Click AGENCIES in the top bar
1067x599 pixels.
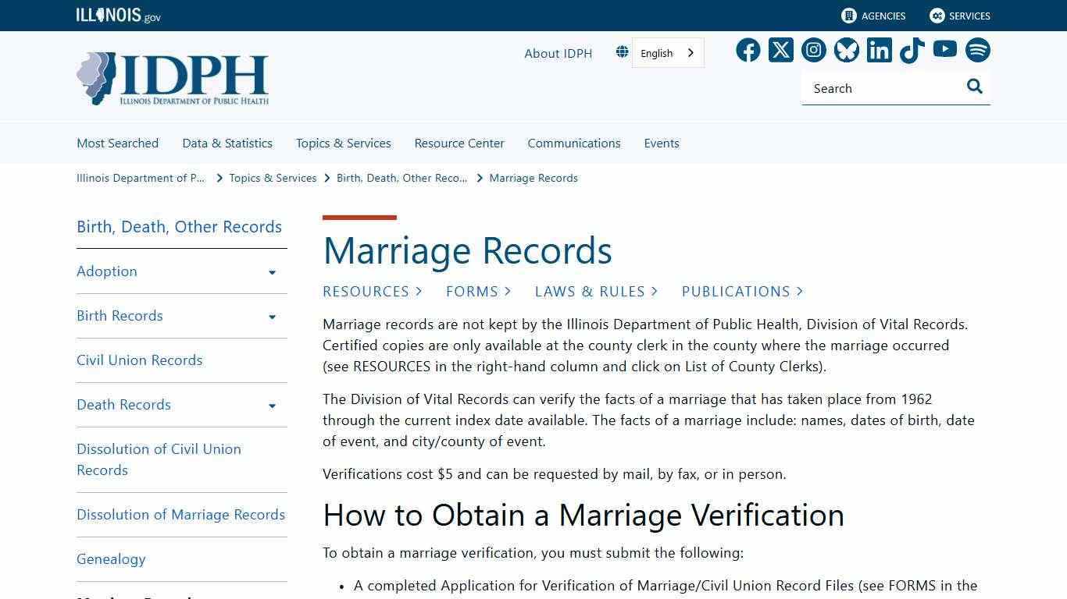873,16
